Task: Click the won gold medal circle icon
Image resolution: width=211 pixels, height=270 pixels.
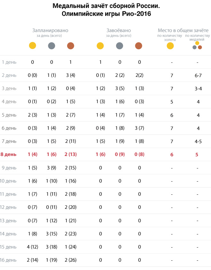Action: pyautogui.click(x=100, y=46)
